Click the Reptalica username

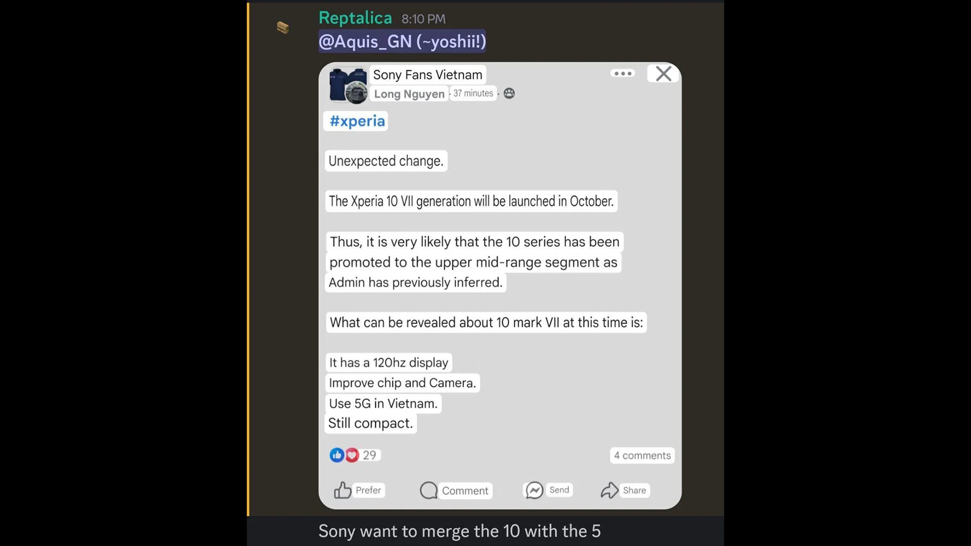click(x=355, y=18)
